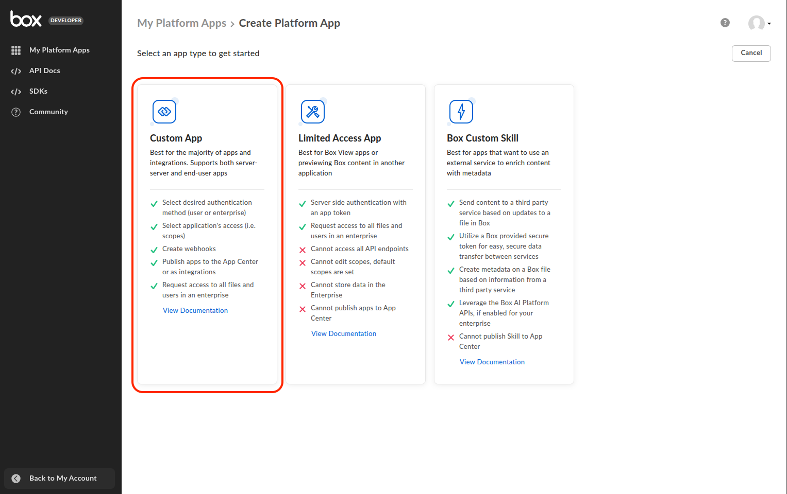This screenshot has height=494, width=787.
Task: Click My Platform Apps breadcrumb link
Action: (x=181, y=23)
